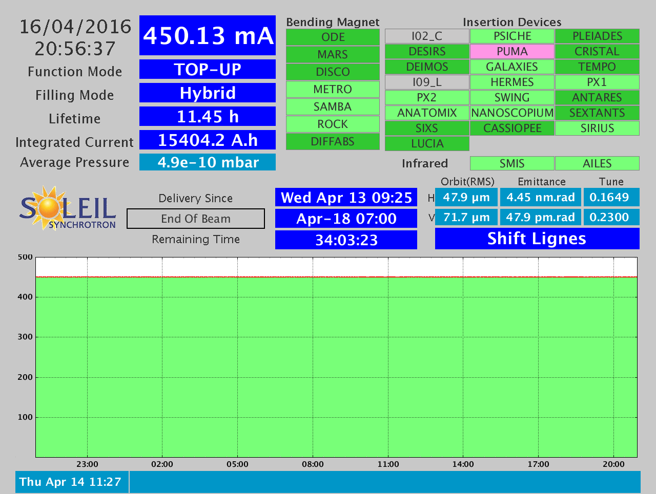
Task: Click the AILES infrared beamline box
Action: click(597, 163)
